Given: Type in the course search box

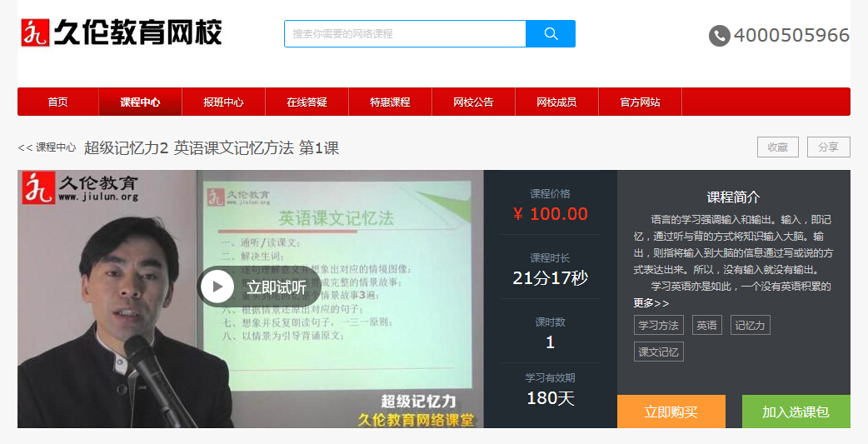Looking at the screenshot, I should 405,34.
